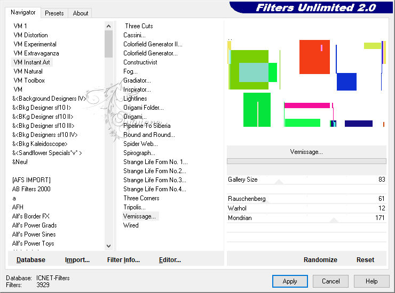Select VM Natural category
The image size is (395, 293).
tap(28, 71)
